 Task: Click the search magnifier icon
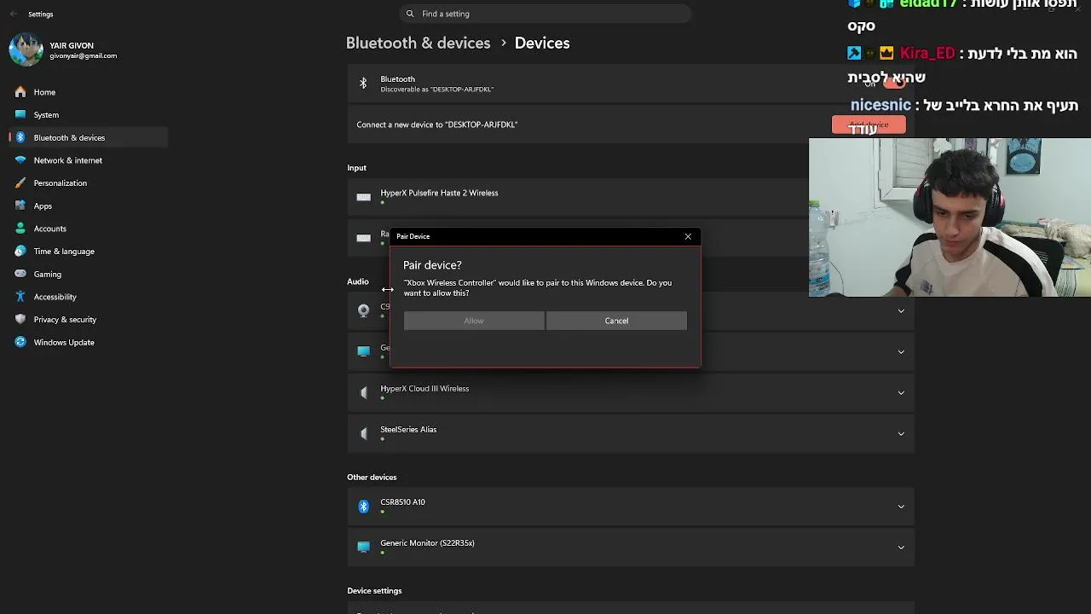410,14
